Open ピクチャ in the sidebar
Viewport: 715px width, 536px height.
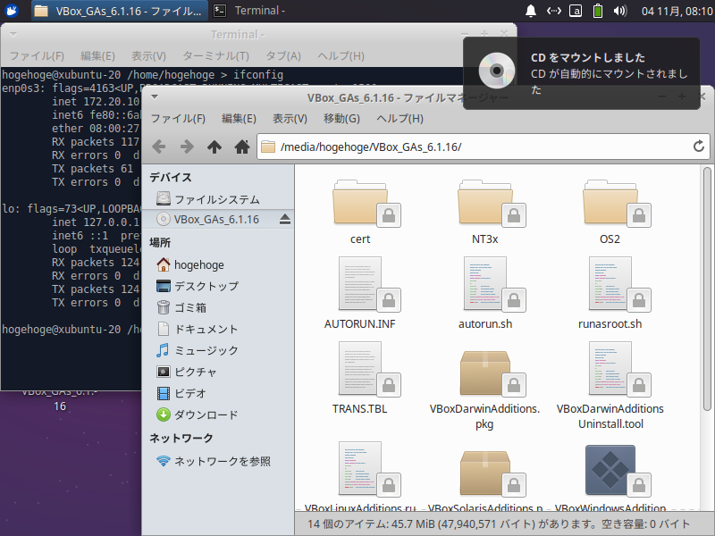coord(218,372)
